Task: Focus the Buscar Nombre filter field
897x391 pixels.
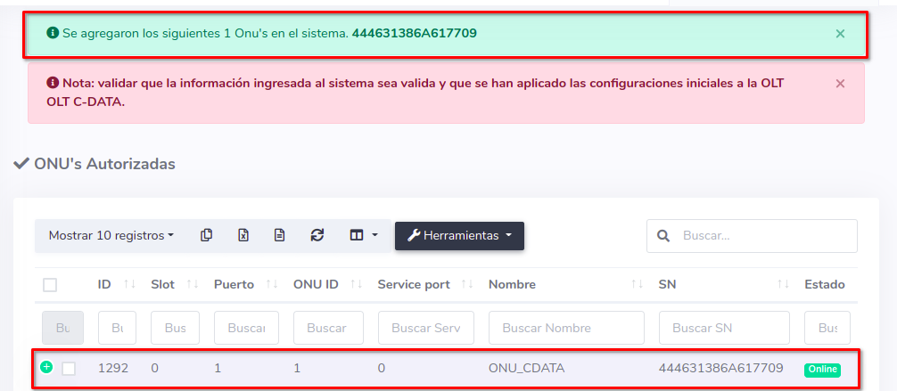Action: [565, 328]
